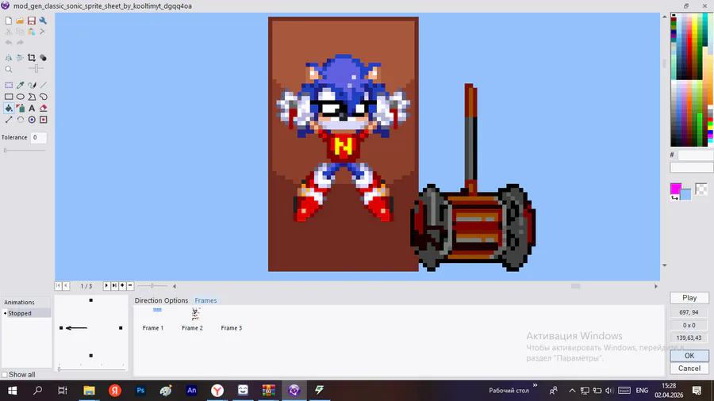
Task: Swap foreground and background colors
Action: [x=674, y=198]
